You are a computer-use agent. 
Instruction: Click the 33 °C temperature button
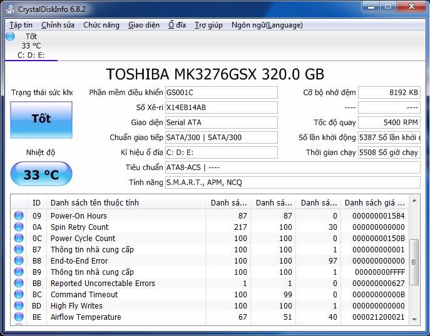pyautogui.click(x=41, y=174)
